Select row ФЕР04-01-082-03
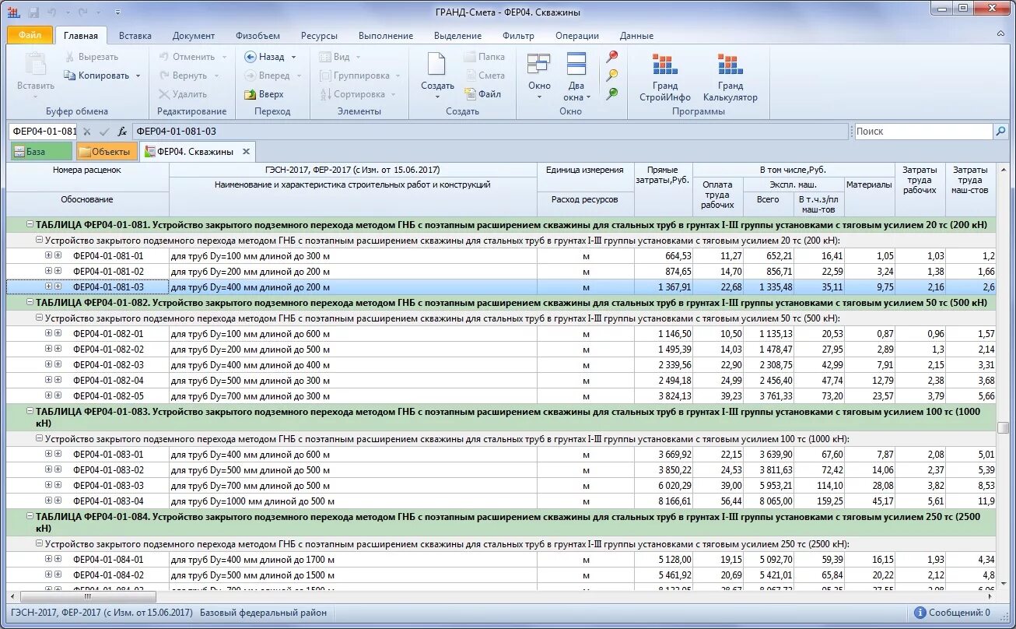1016x629 pixels. [x=503, y=364]
